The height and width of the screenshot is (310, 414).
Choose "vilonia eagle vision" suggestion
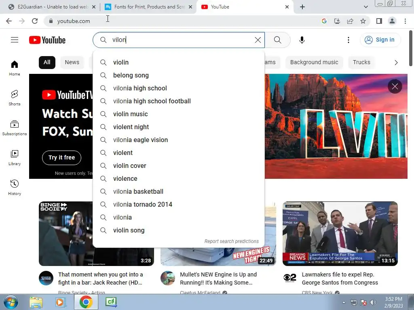coord(179,140)
